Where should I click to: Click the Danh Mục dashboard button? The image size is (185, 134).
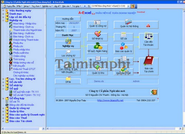pos(68,35)
